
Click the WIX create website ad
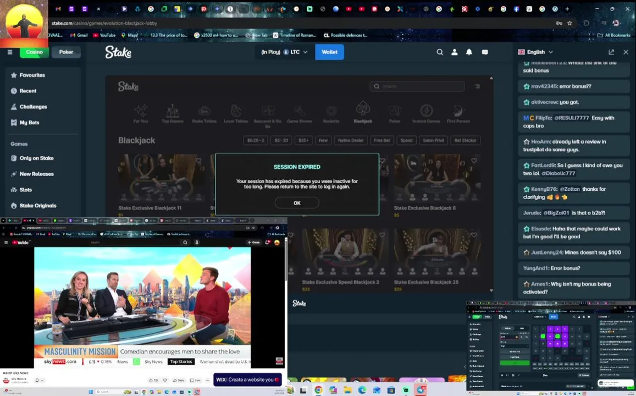[x=247, y=380]
